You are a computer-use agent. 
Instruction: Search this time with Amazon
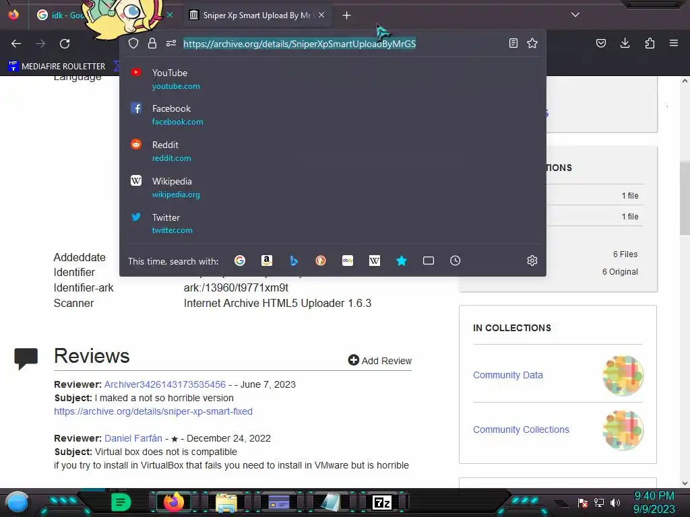click(x=267, y=261)
